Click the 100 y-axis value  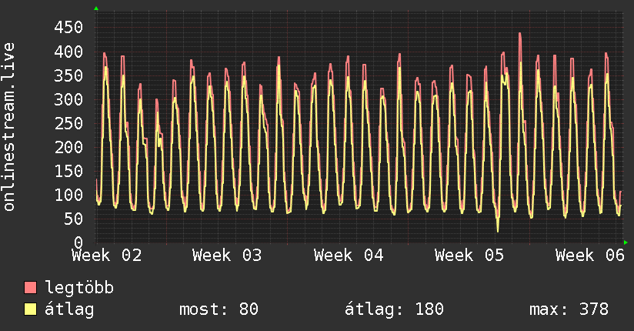tap(68, 195)
